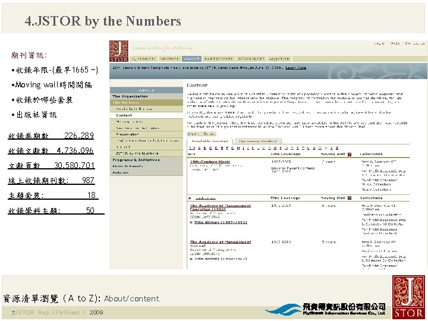Click the text '主題套裝: 18'
This screenshot has height=321, width=428.
tap(53, 195)
